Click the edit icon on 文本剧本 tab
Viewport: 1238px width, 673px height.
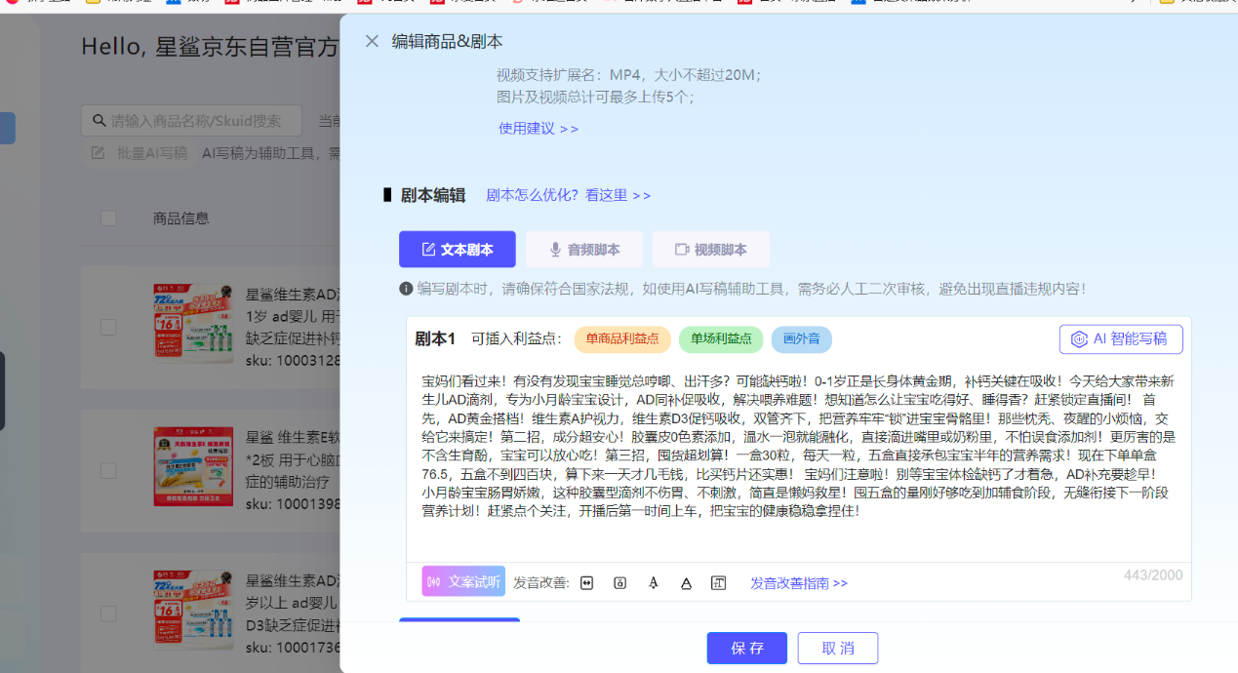[x=428, y=250]
